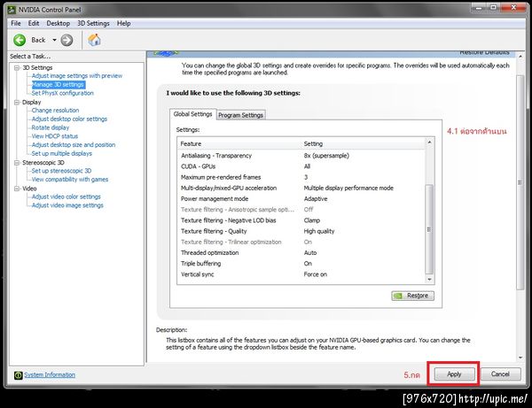
Task: Open the 3D Settings menu
Action: pyautogui.click(x=93, y=23)
